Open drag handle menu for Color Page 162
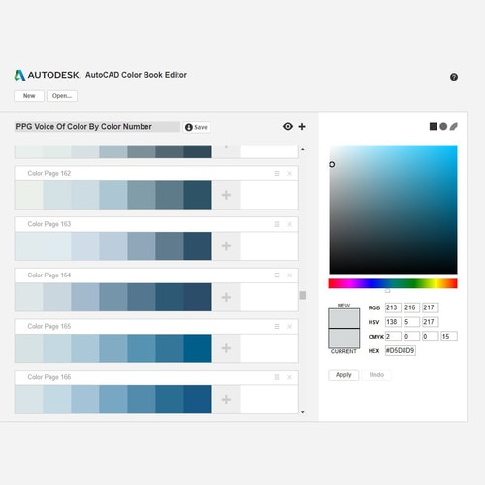Screen dimensions: 485x485 [276, 173]
